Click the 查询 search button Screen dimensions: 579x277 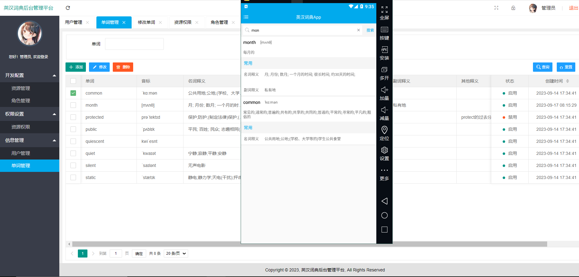pyautogui.click(x=543, y=67)
